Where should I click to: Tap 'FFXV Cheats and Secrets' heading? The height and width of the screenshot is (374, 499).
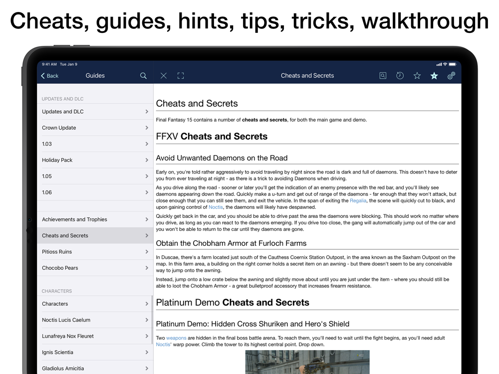tap(212, 137)
